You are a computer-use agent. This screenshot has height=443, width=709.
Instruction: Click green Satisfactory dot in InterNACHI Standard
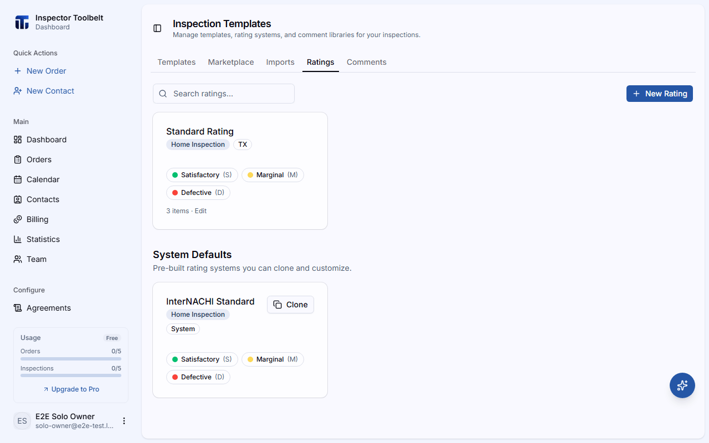point(175,359)
